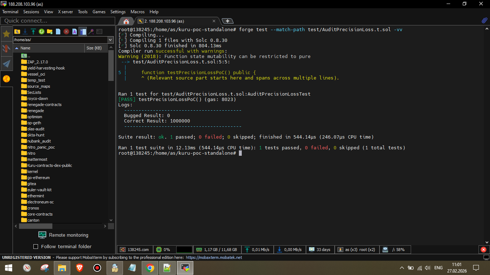This screenshot has width=490, height=275.
Task: Click the Remote monitoring button label
Action: 69,235
